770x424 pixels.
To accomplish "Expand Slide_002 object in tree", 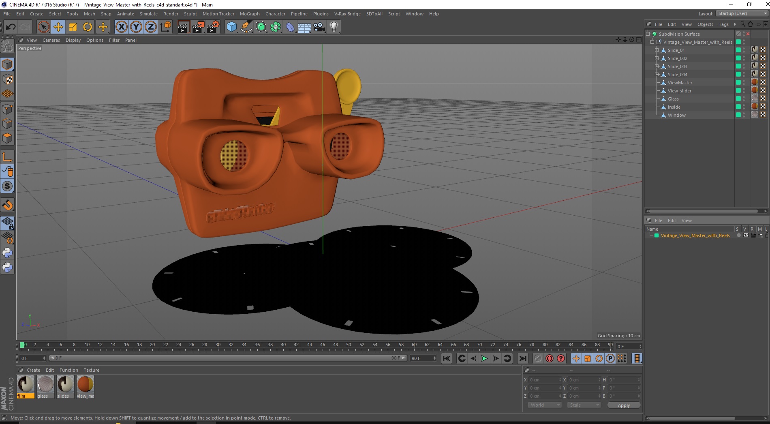I will [657, 58].
